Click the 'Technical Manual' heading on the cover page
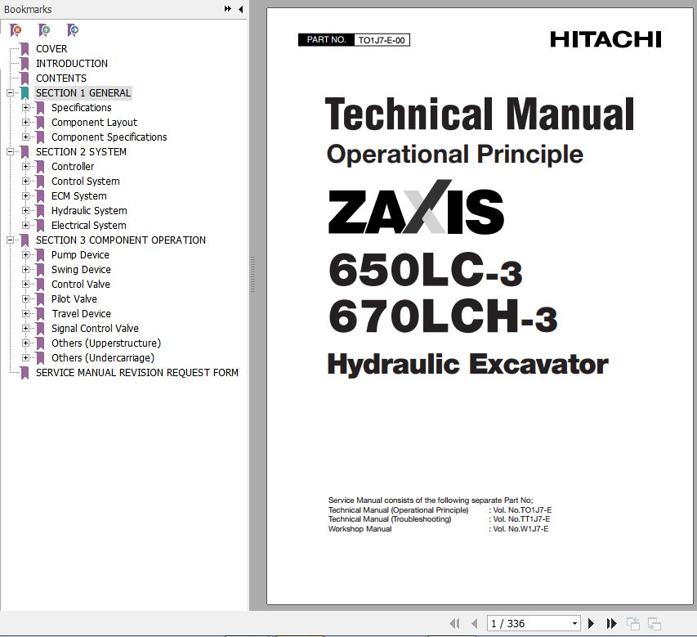The width and height of the screenshot is (697, 637). click(x=480, y=114)
